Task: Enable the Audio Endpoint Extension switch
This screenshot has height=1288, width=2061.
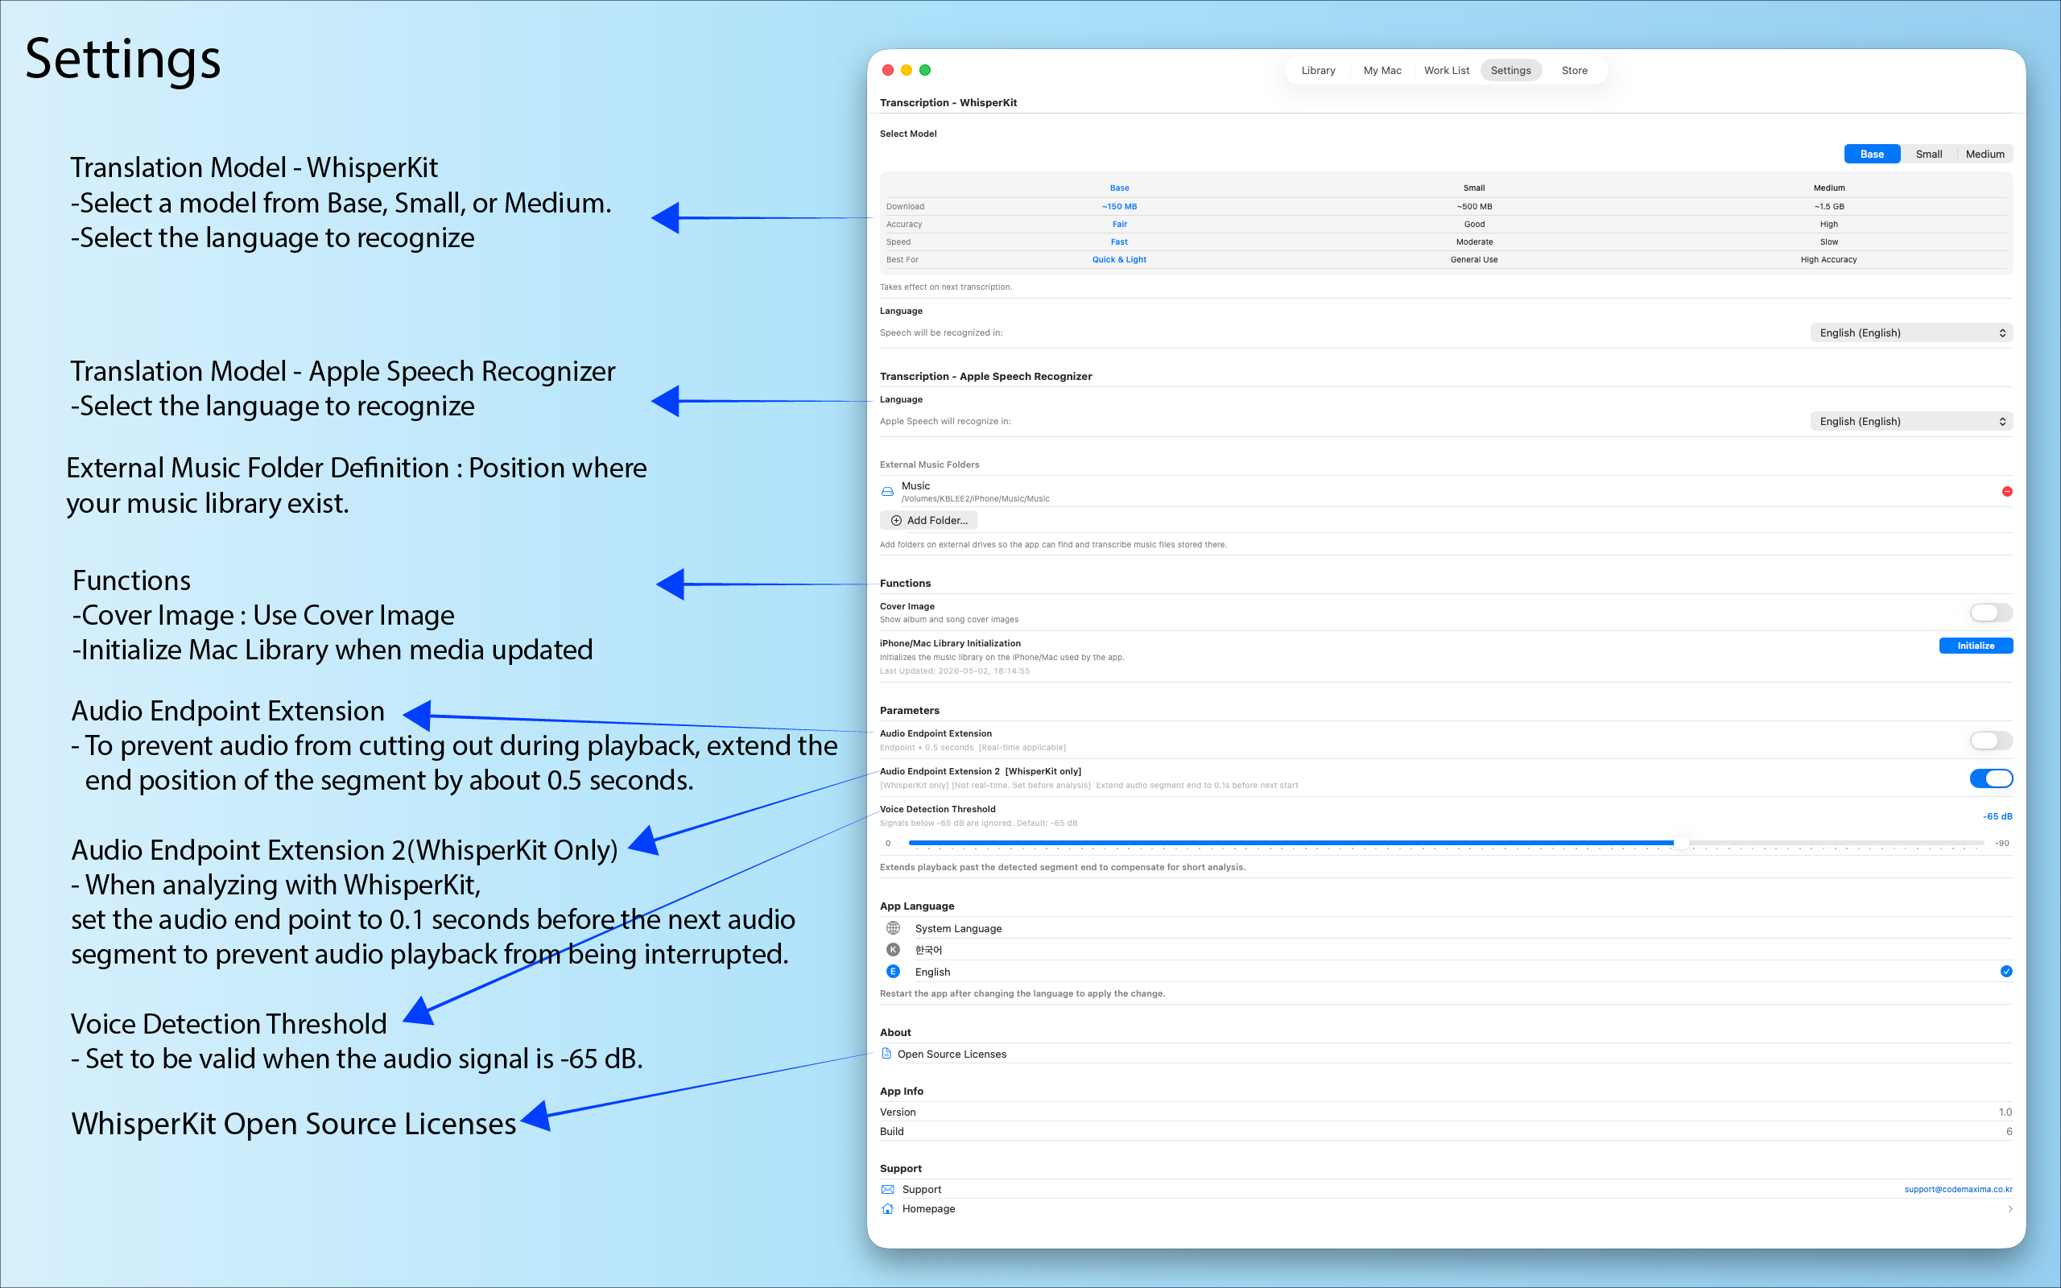Action: click(x=1991, y=741)
